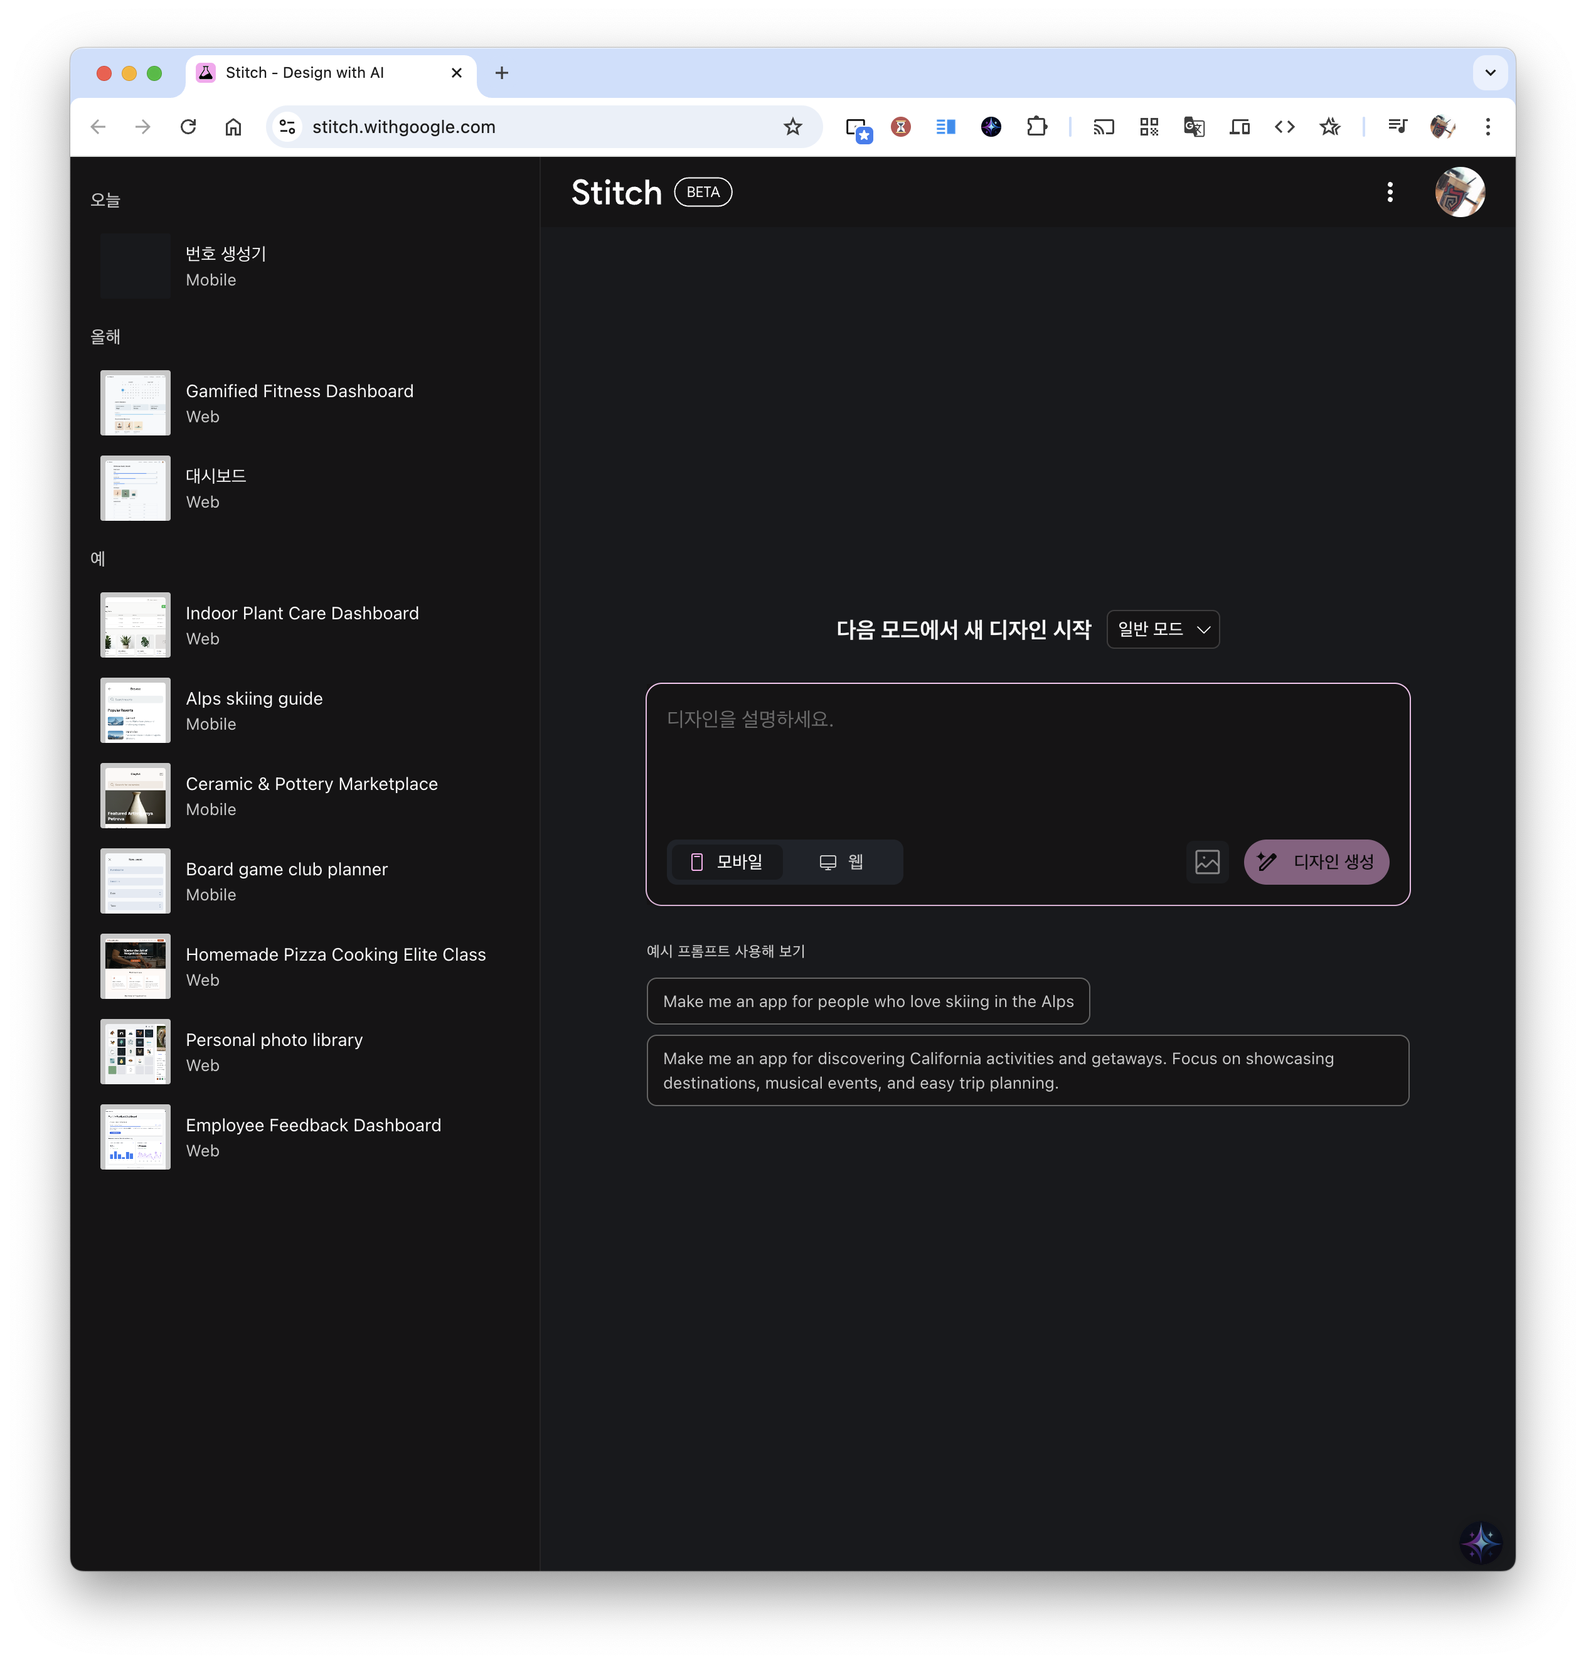Open Personal photo library example
Screen dimensions: 1586x1664
pyautogui.click(x=304, y=1053)
